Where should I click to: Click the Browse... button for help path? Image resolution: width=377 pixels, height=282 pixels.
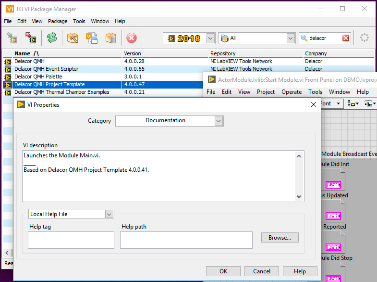pos(280,237)
